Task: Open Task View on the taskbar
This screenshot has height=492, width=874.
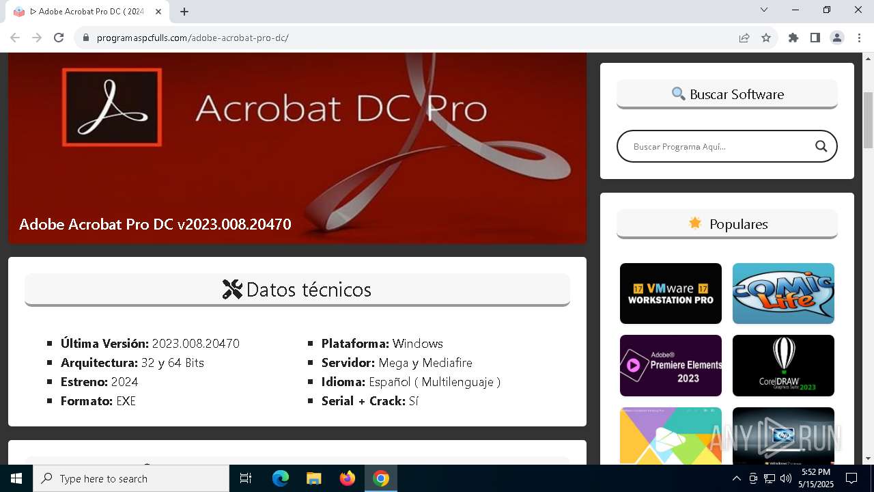Action: coord(246,478)
